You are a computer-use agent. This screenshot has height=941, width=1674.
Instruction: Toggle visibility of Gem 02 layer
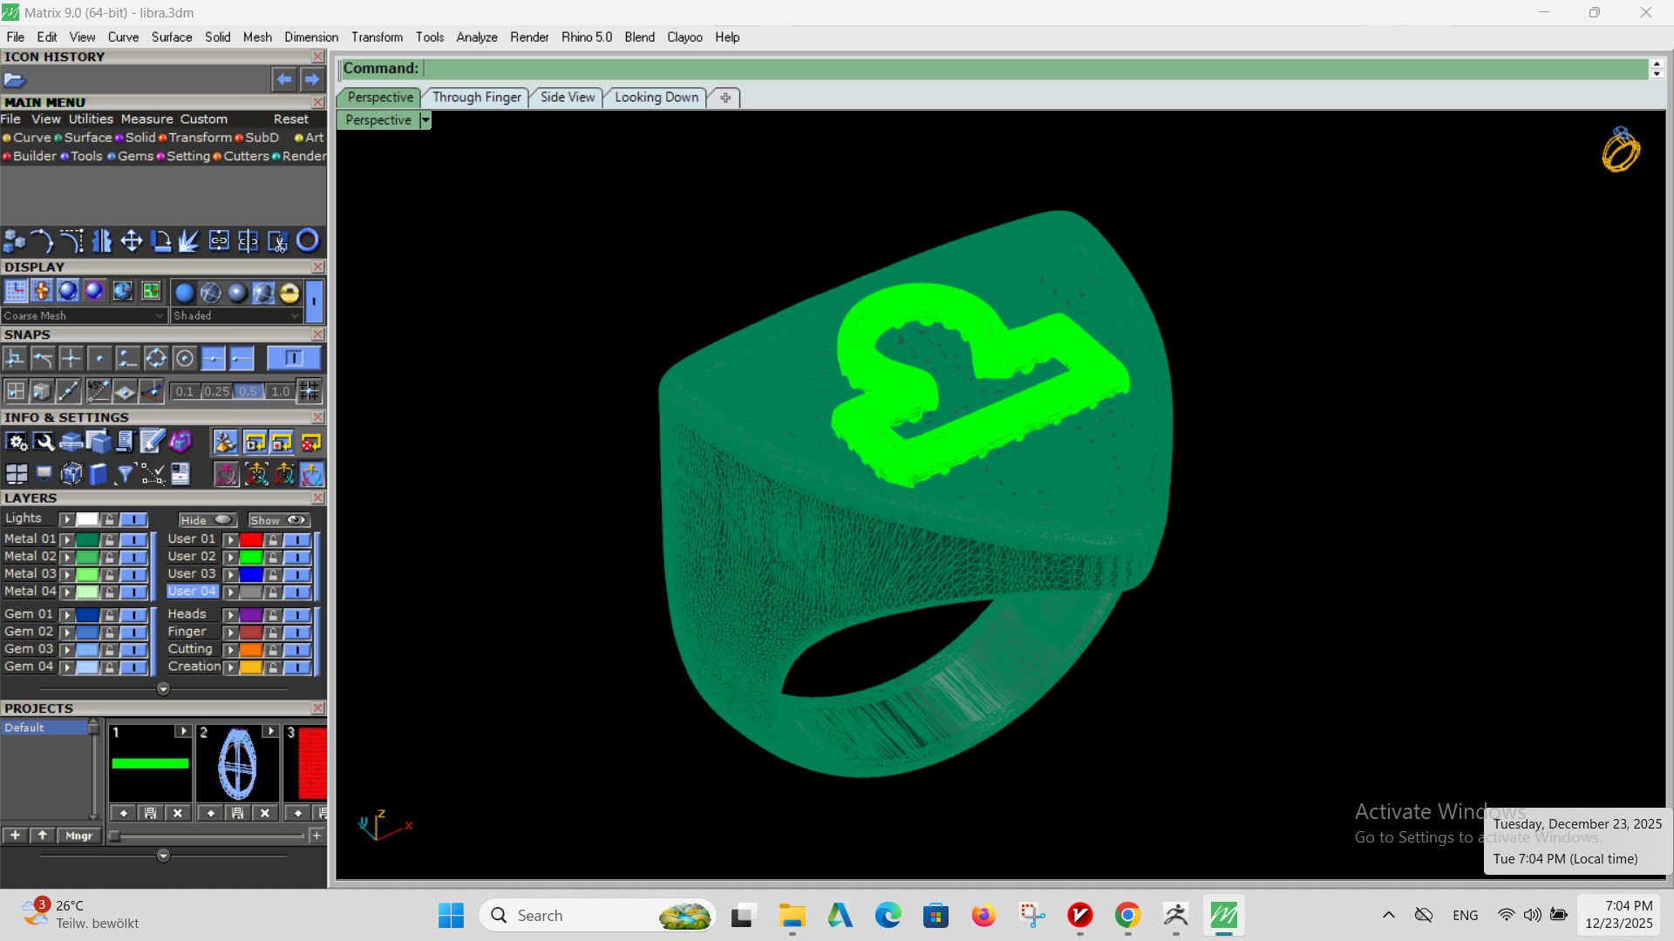[133, 633]
